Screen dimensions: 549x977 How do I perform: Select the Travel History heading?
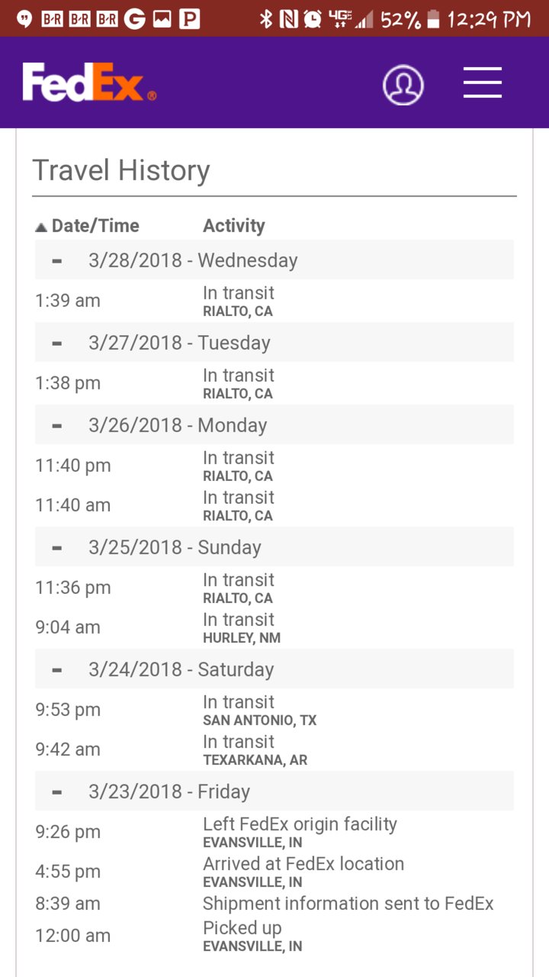click(120, 170)
